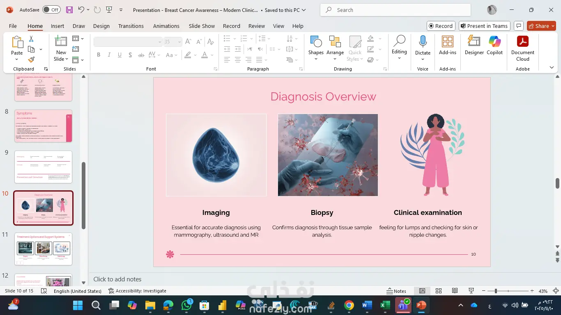Open Designer ideas pane
561x315 pixels.
pyautogui.click(x=474, y=45)
